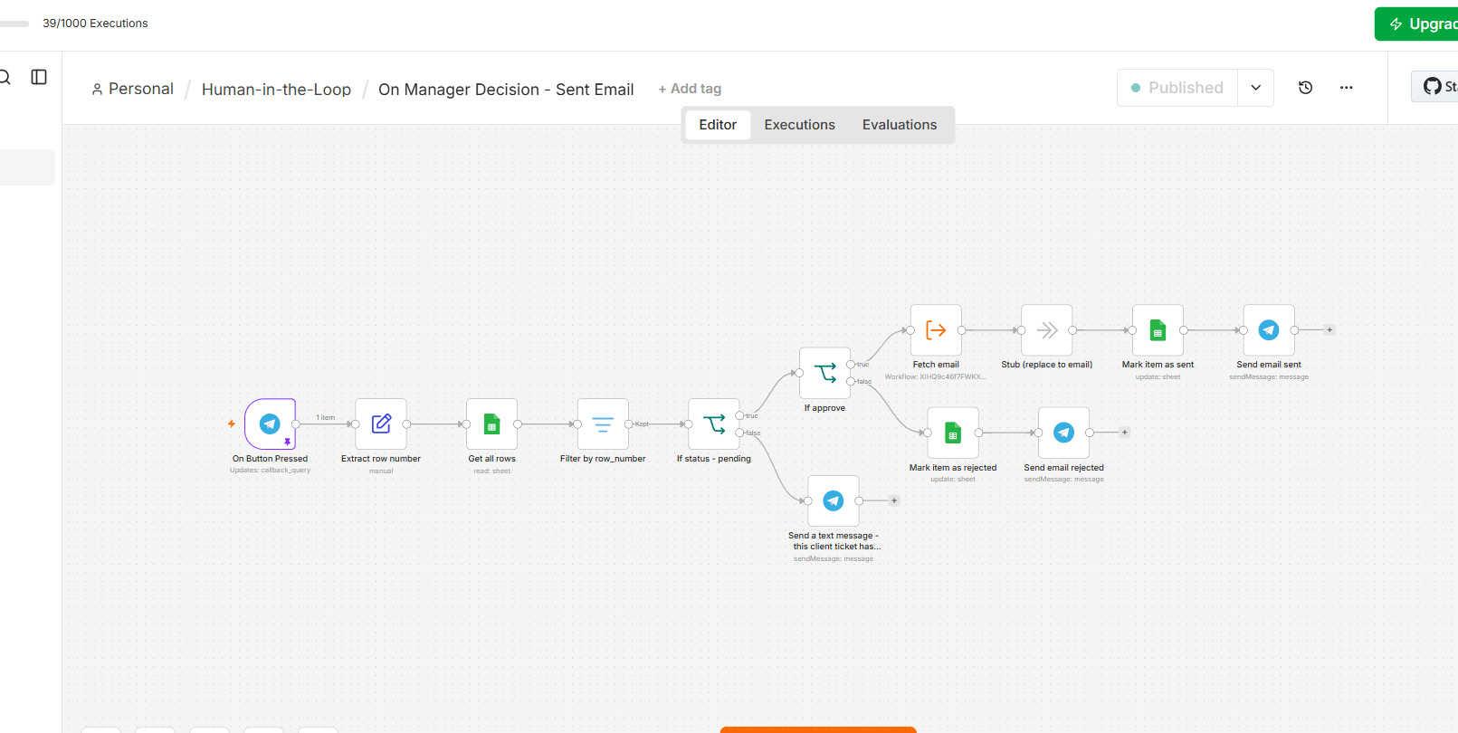Open the If approve branch node

824,373
